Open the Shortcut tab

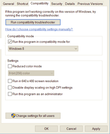pos(22,4)
